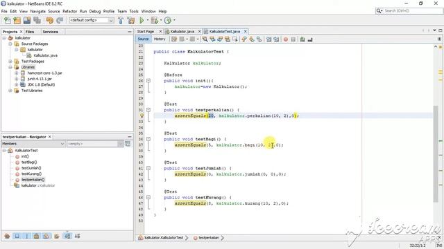
Task: Click the Stop Macro Recording icon
Action: 293,39
